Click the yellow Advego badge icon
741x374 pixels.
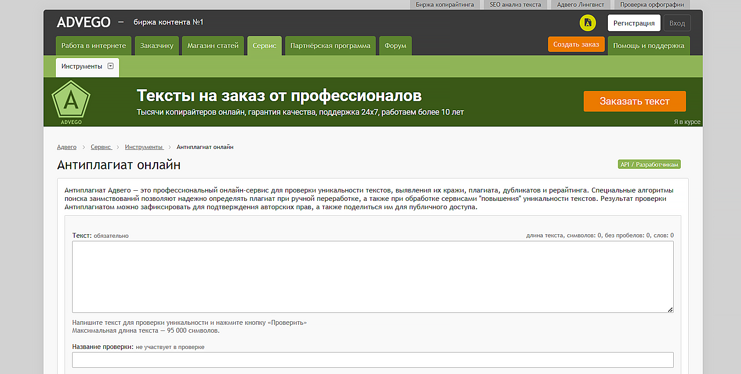click(x=588, y=23)
